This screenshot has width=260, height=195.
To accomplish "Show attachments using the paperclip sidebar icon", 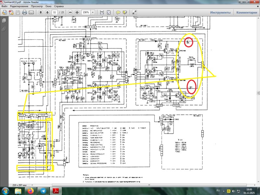I will [4, 29].
